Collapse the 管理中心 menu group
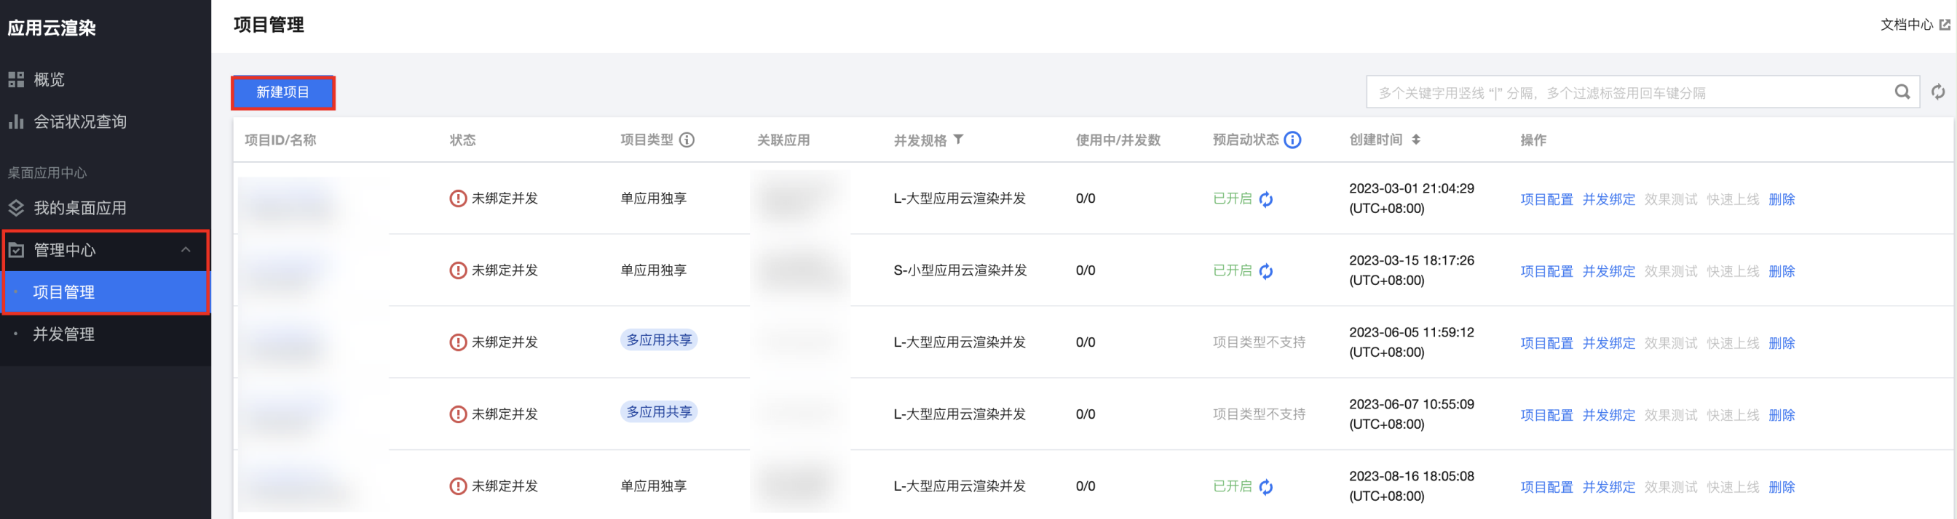The width and height of the screenshot is (1957, 519). click(186, 249)
